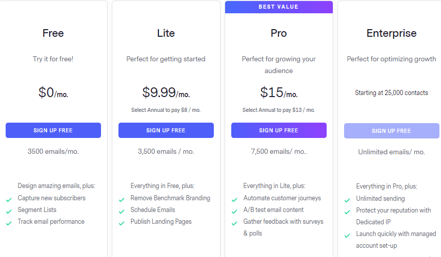Click Sign Up Free under Enterprise plan
The image size is (441, 257).
tap(391, 131)
